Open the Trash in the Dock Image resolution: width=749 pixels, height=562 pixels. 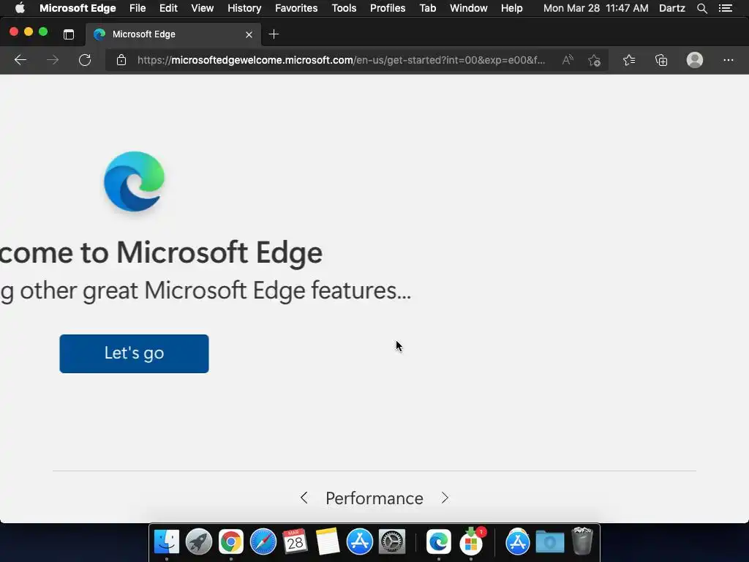click(x=581, y=541)
